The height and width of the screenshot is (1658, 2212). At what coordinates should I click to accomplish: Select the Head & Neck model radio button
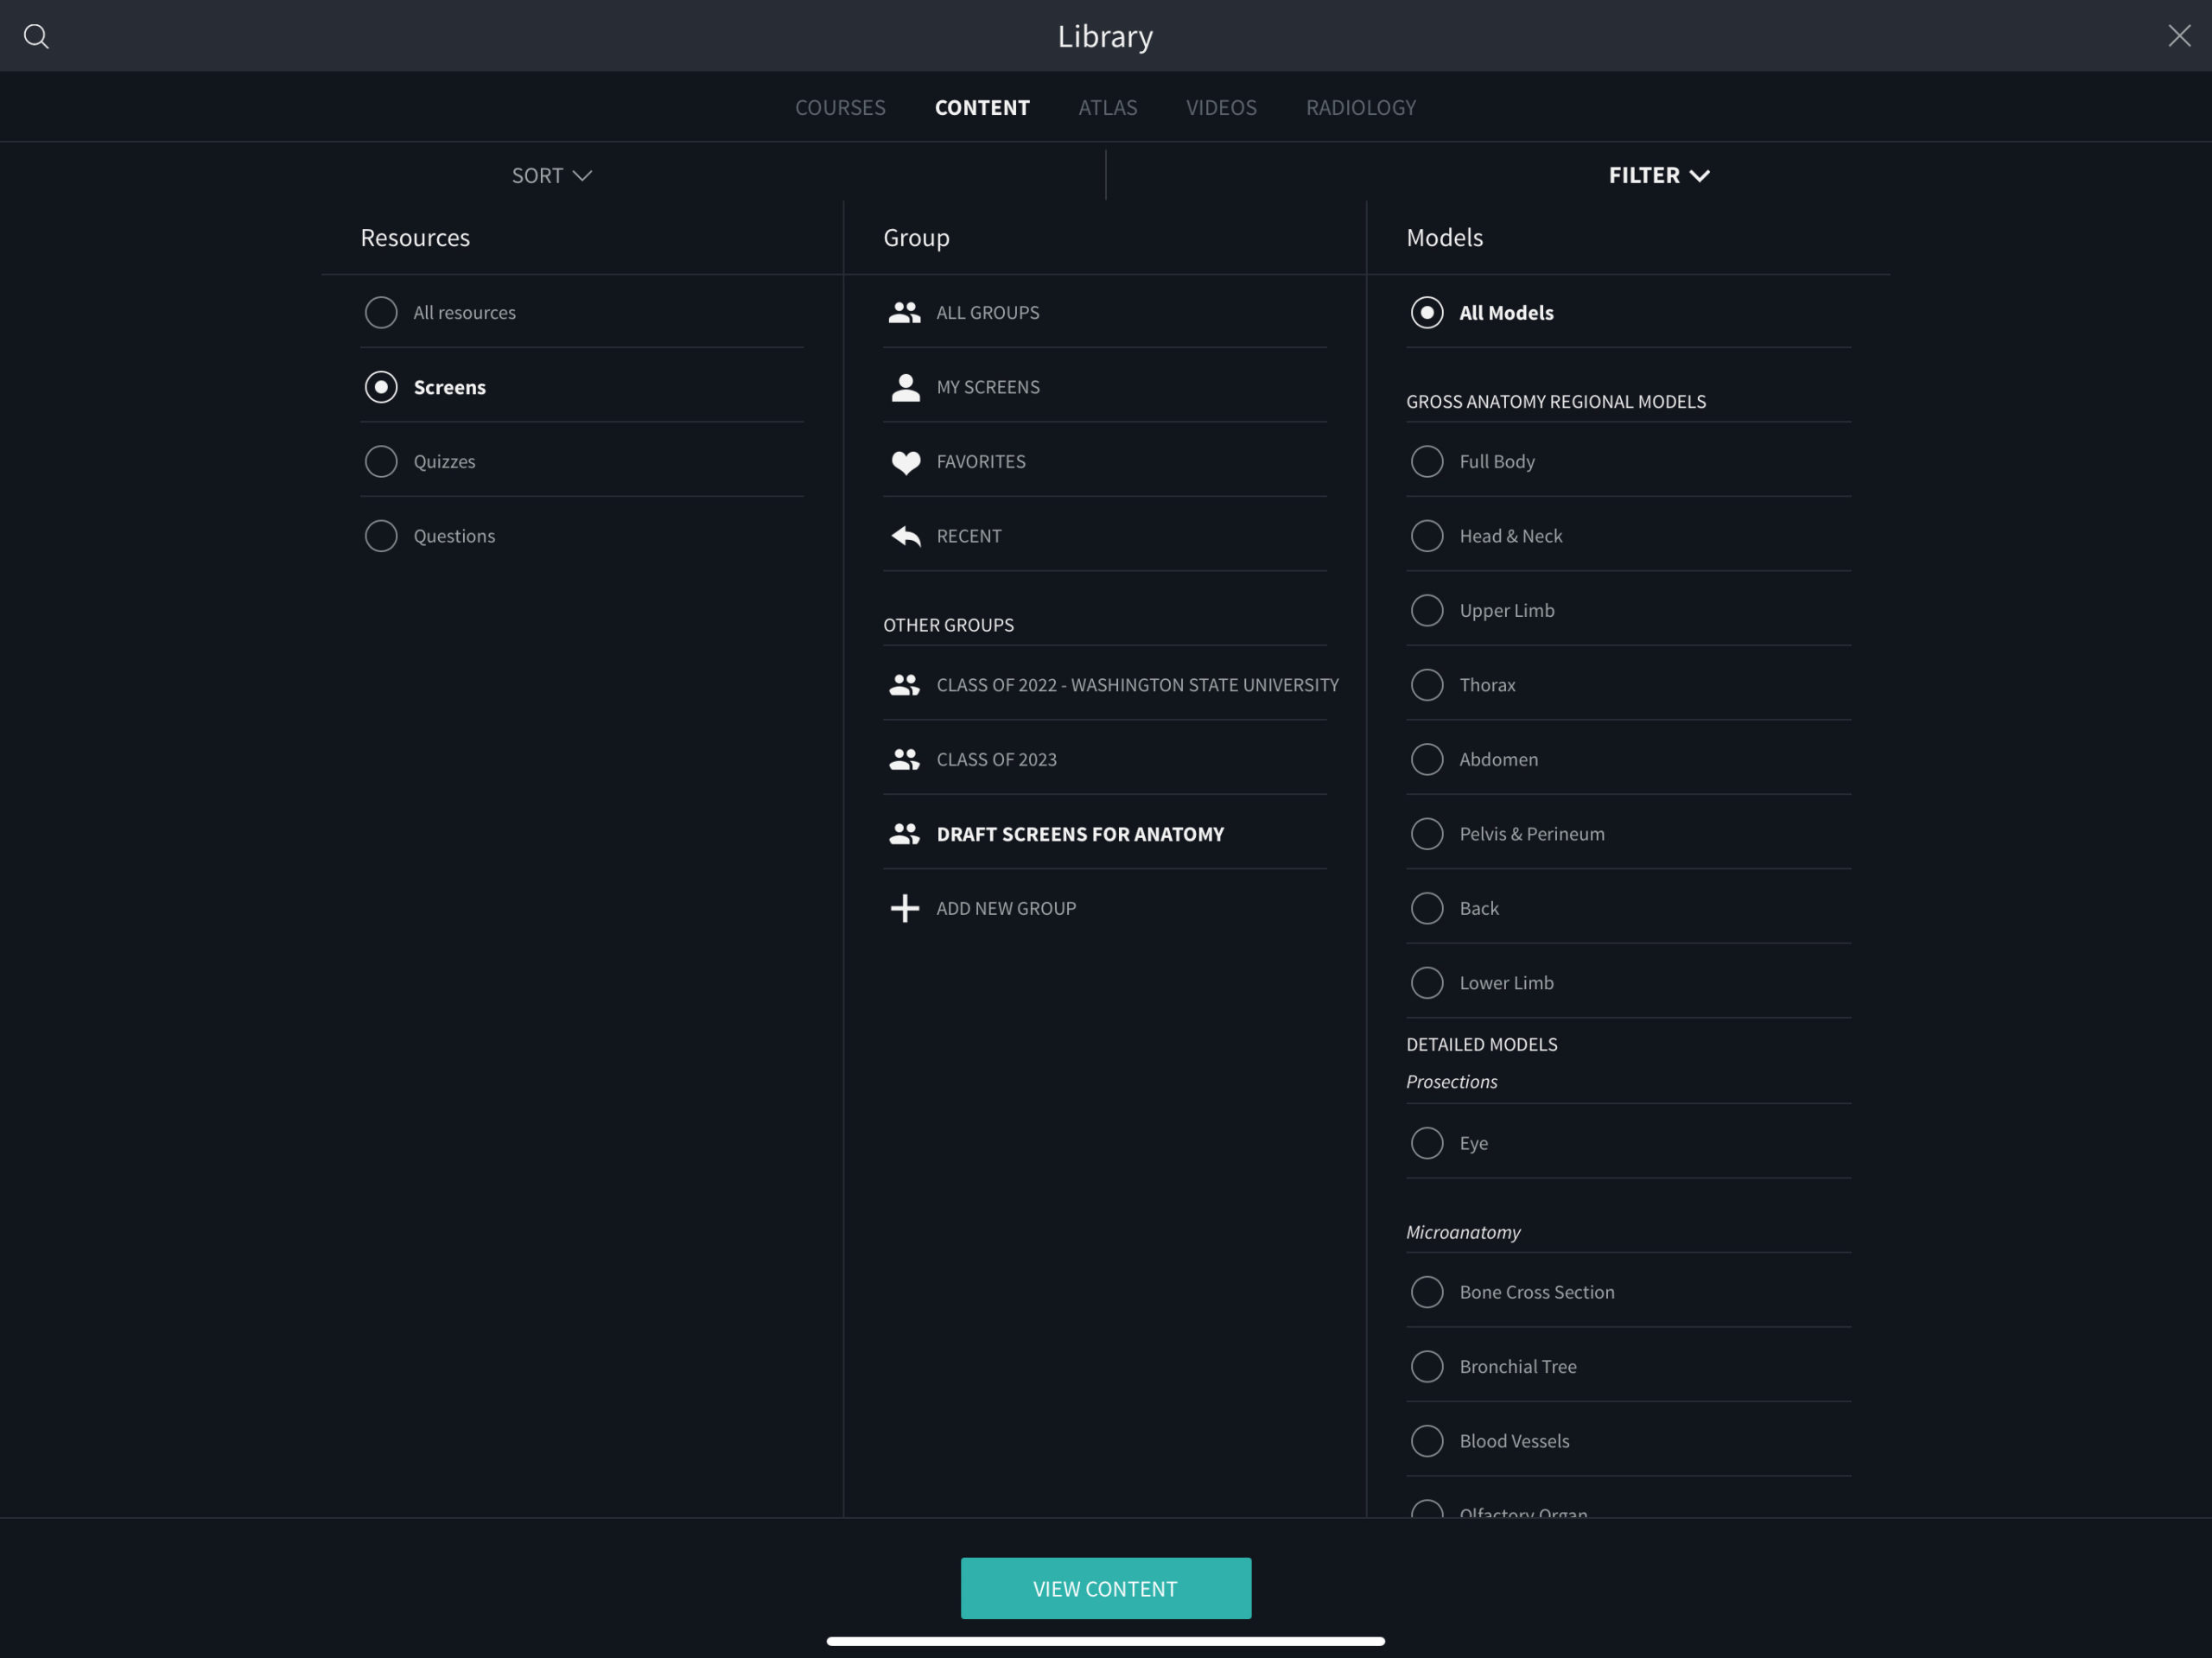point(1426,536)
